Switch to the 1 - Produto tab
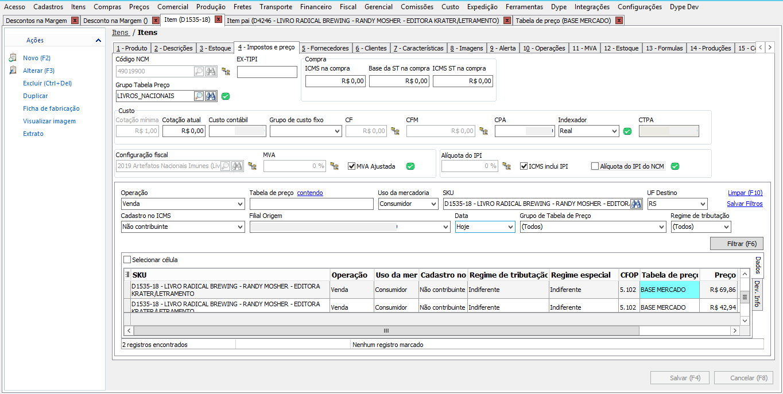 tap(131, 48)
